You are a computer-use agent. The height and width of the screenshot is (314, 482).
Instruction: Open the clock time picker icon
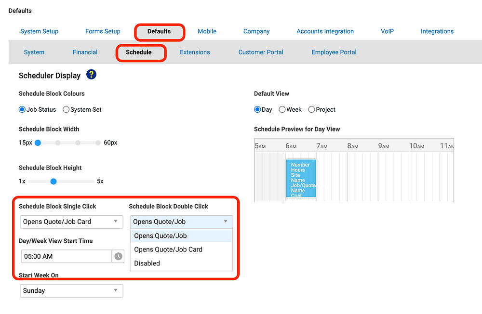point(119,256)
